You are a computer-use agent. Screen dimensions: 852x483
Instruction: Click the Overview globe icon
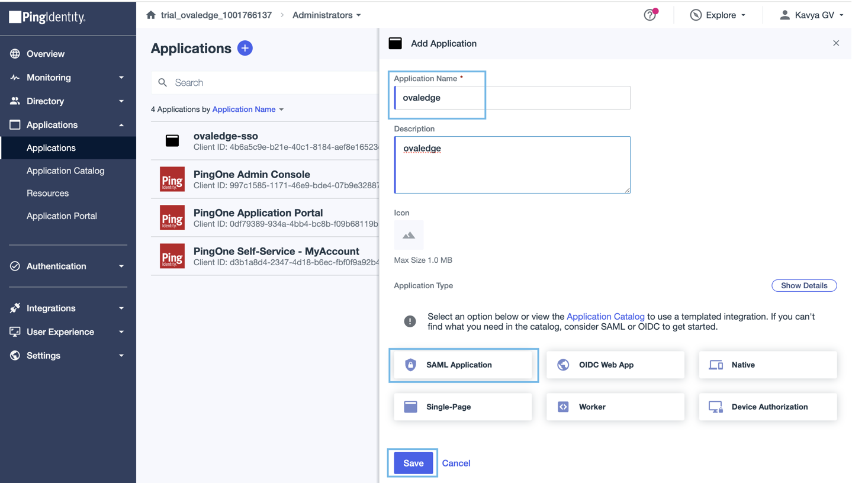click(15, 54)
